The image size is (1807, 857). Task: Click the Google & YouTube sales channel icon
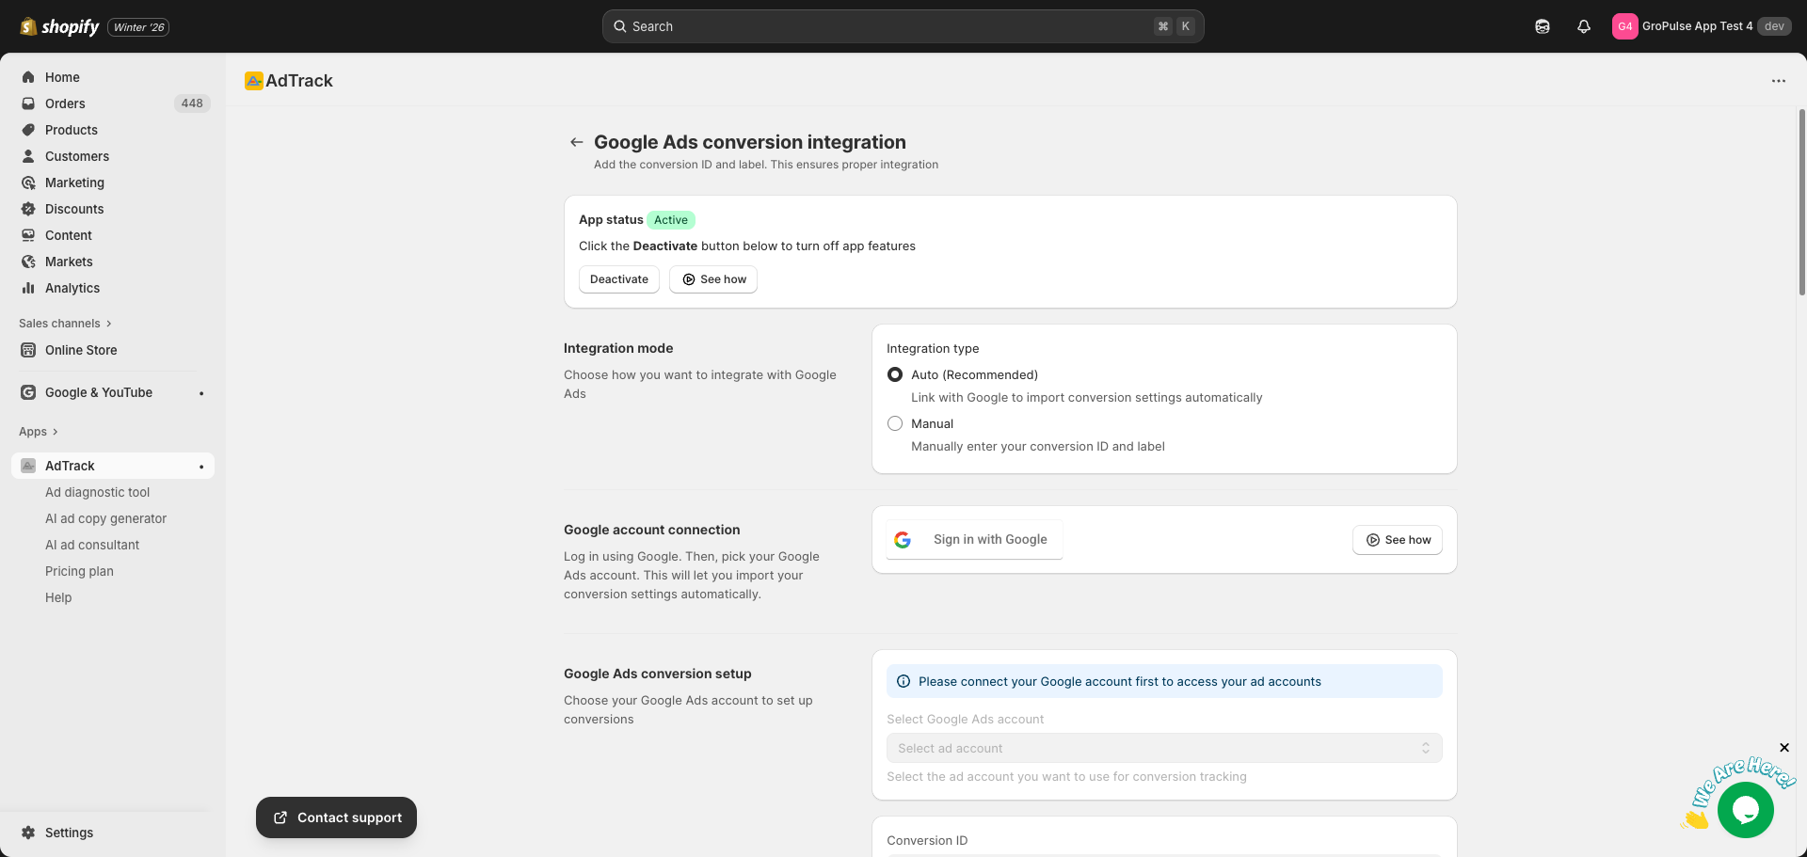coord(28,392)
